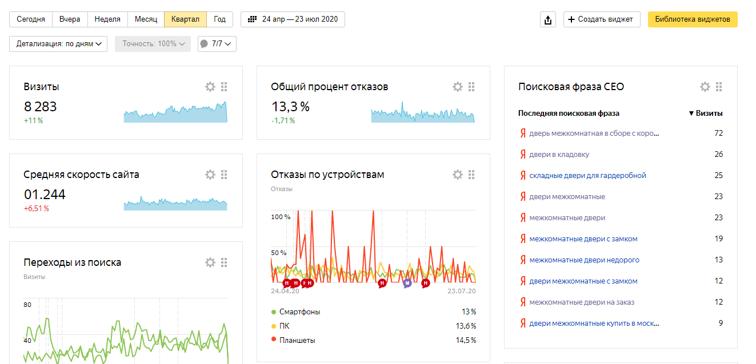Grab drag handle on Переходы из поиска widget

224,262
